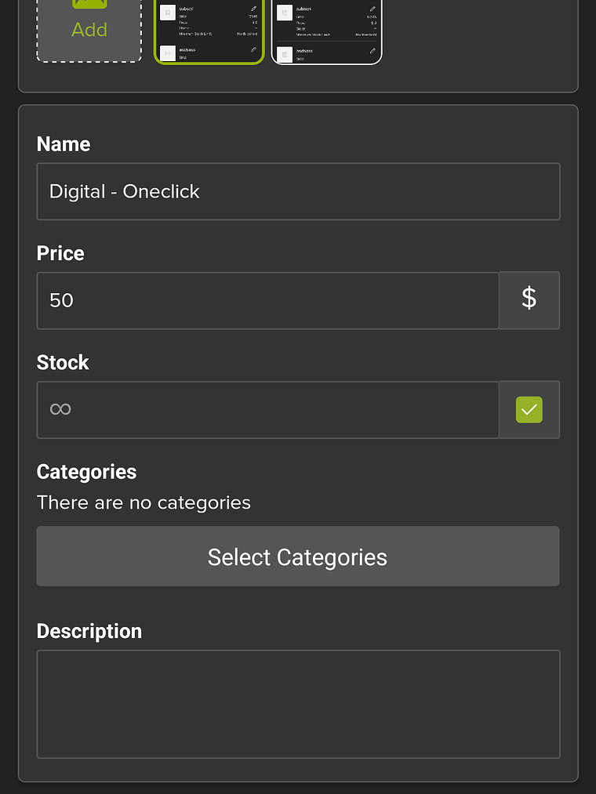The image size is (596, 794).
Task: Click the edit pencil on the subscri row
Action: 253,9
